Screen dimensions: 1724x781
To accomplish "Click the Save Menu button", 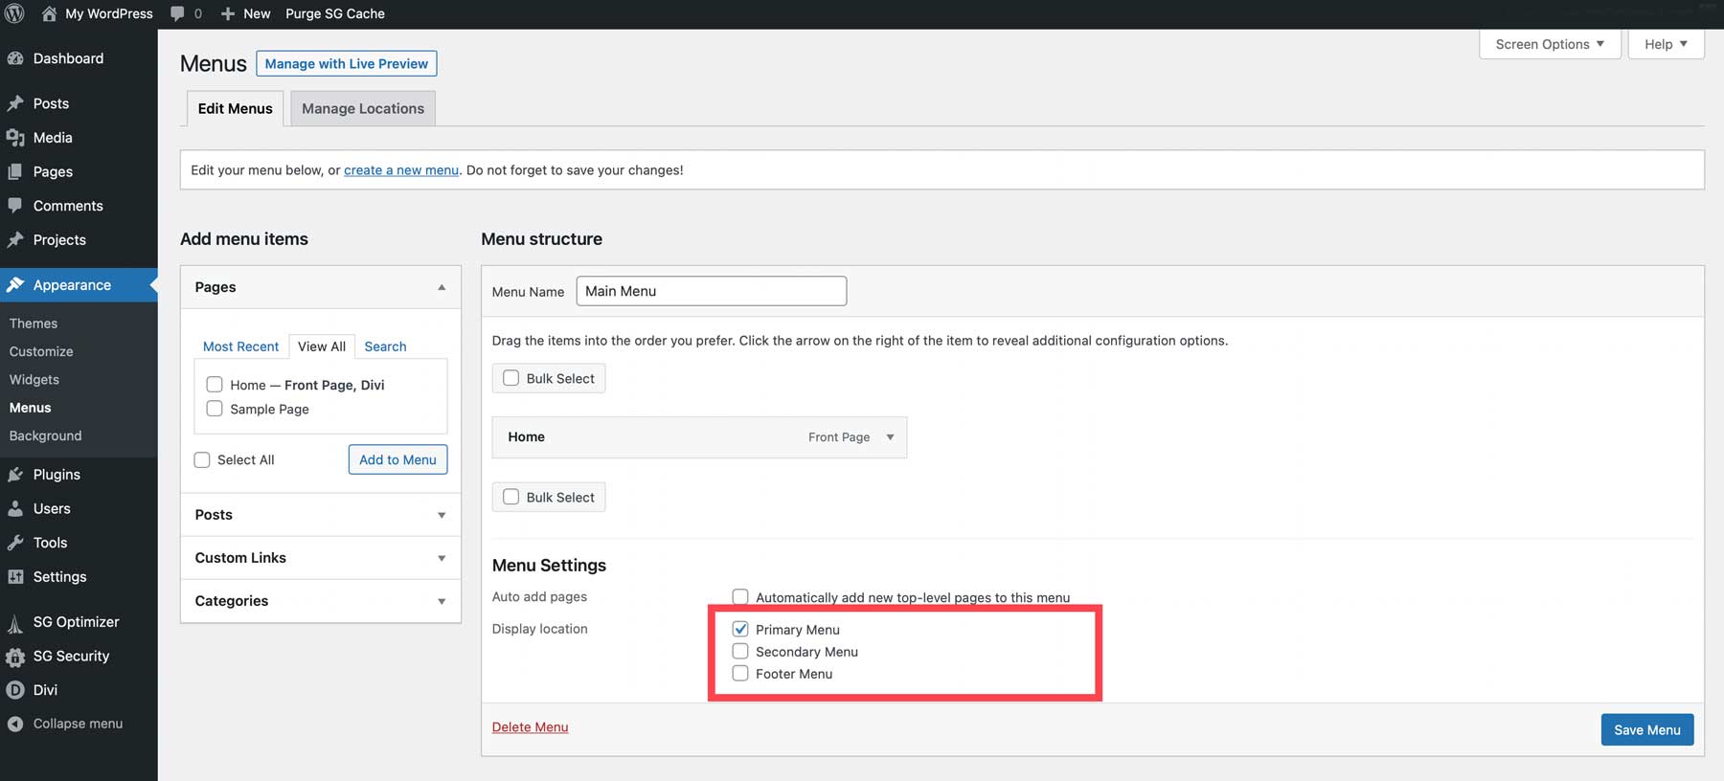I will pos(1646,729).
